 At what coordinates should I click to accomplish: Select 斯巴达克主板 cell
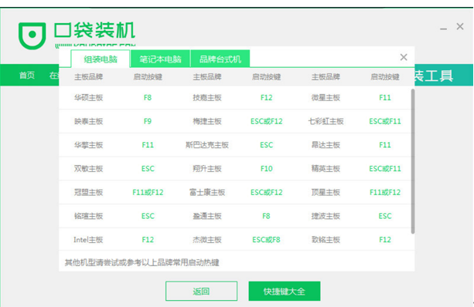click(207, 145)
